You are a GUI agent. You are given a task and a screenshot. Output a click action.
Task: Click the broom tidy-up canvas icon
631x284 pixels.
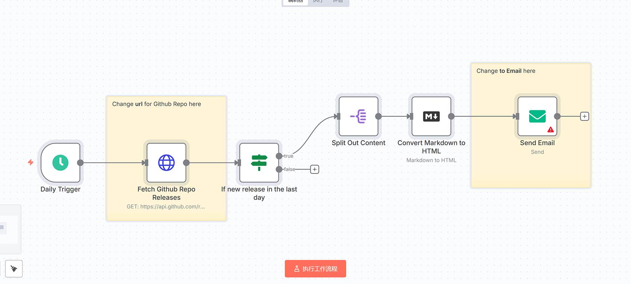click(14, 269)
